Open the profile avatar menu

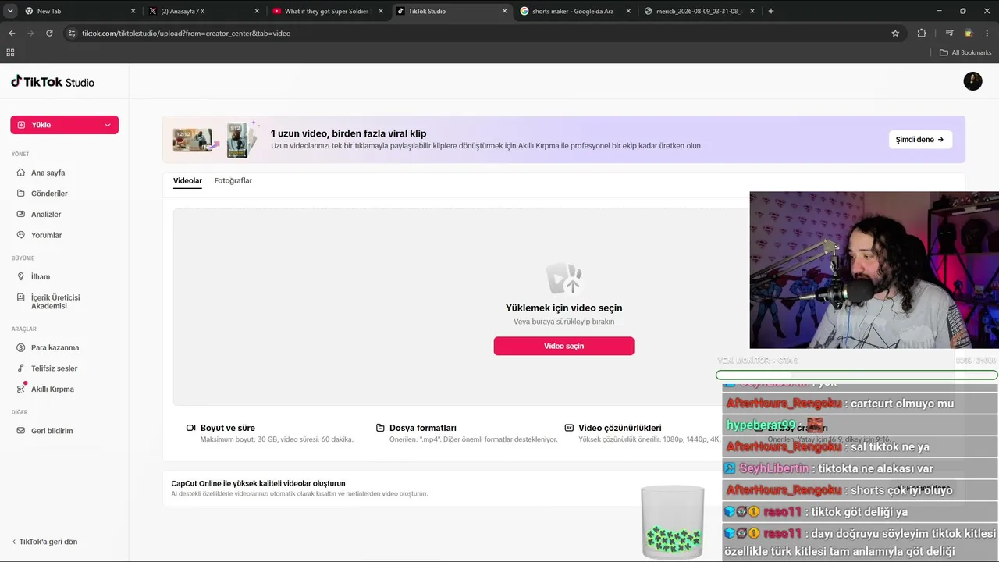[972, 81]
